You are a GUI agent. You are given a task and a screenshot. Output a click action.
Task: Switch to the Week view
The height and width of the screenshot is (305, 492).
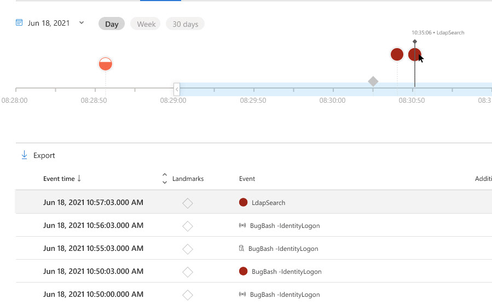click(146, 24)
